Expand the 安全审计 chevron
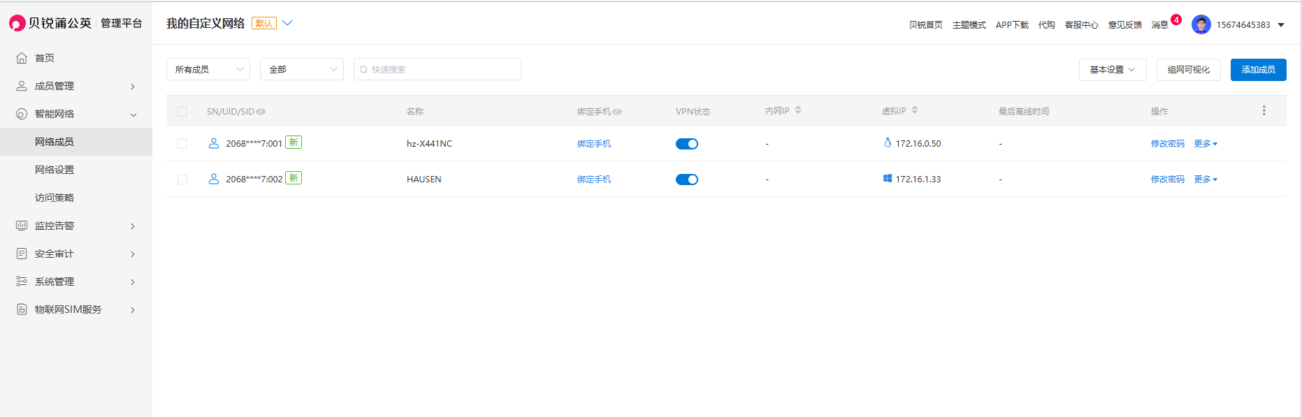 [133, 254]
